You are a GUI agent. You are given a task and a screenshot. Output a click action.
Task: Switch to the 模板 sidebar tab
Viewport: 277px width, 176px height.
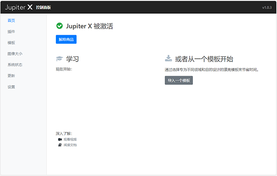pos(11,43)
